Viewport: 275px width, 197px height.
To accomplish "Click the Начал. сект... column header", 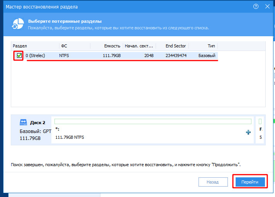I will coord(139,46).
